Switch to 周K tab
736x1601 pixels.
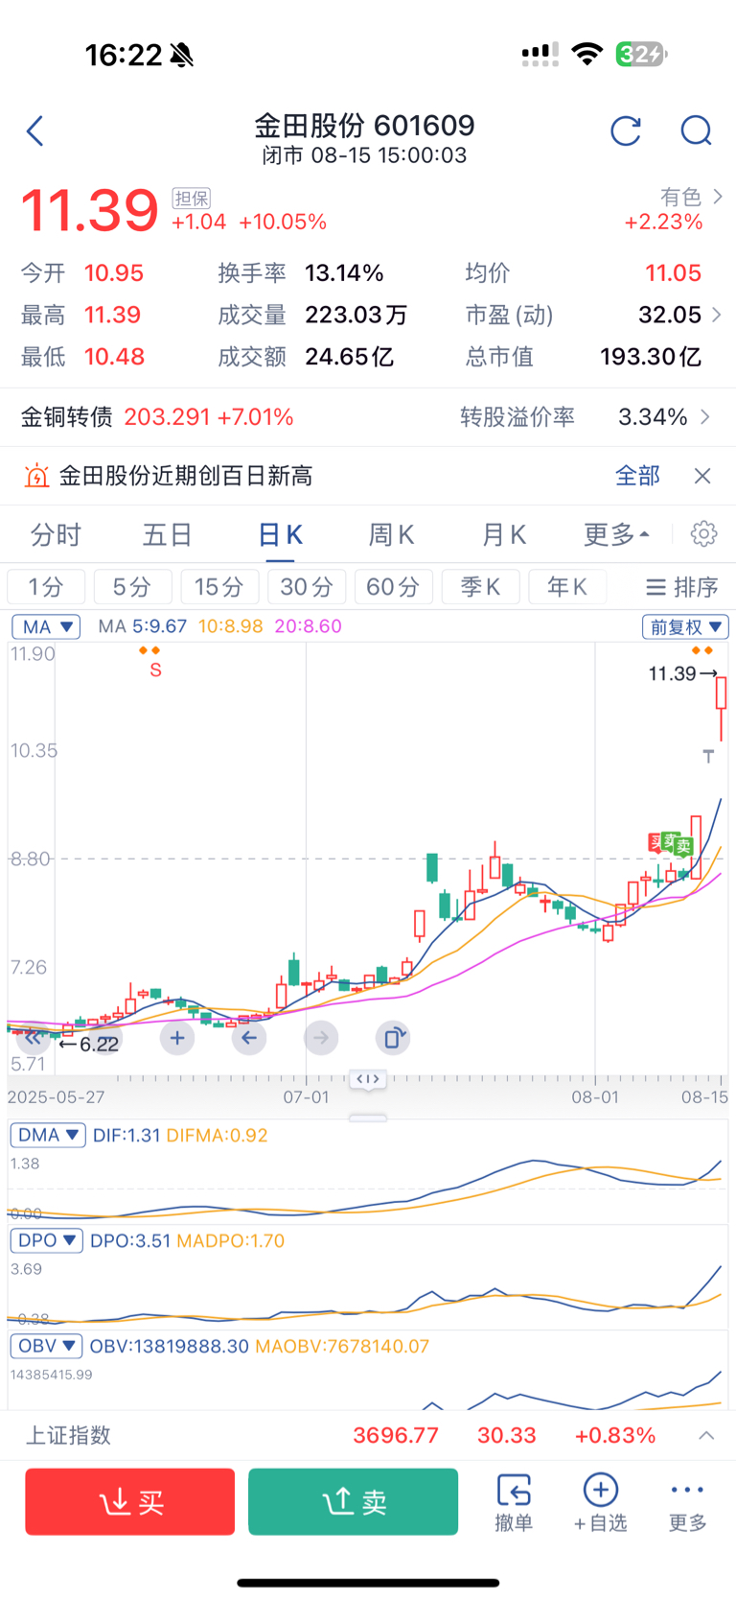click(x=392, y=534)
